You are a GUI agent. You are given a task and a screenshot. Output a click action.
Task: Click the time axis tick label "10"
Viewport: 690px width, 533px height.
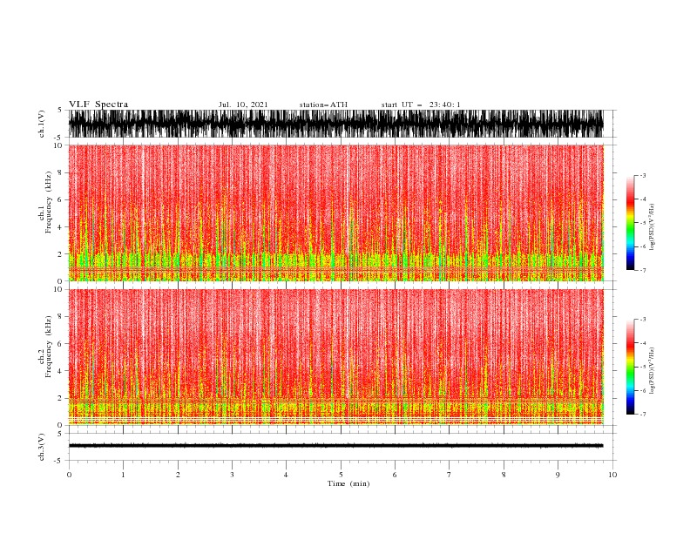612,475
